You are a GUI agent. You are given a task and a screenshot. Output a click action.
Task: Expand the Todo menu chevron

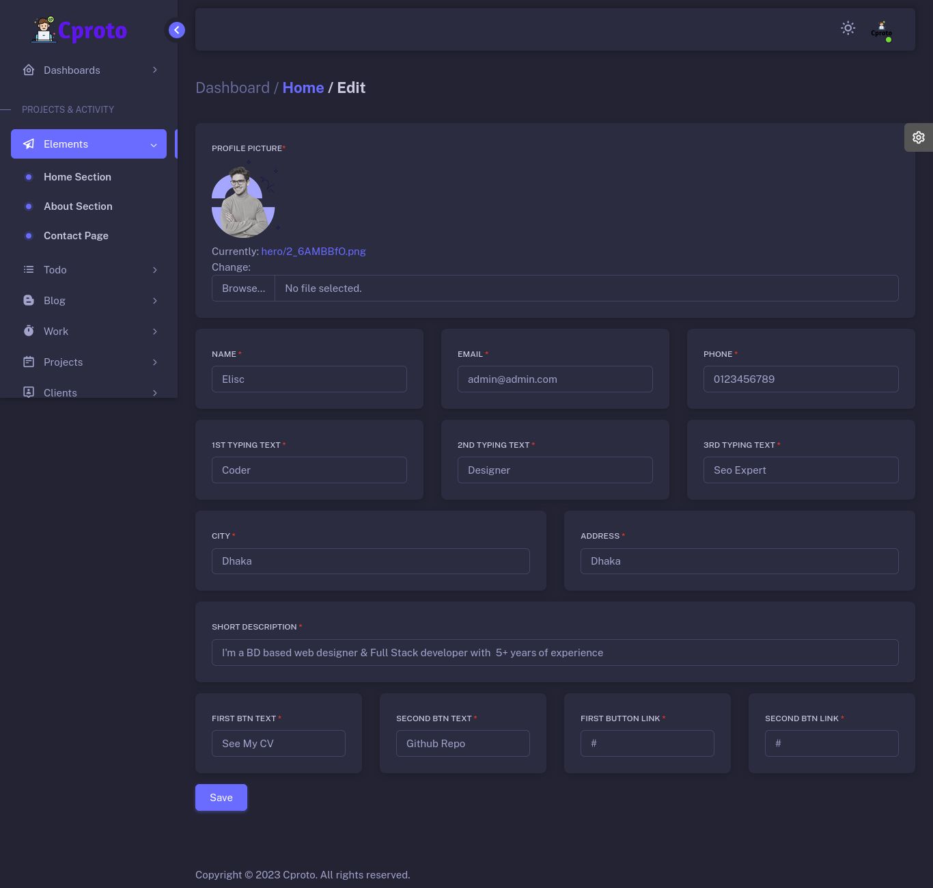pos(155,270)
